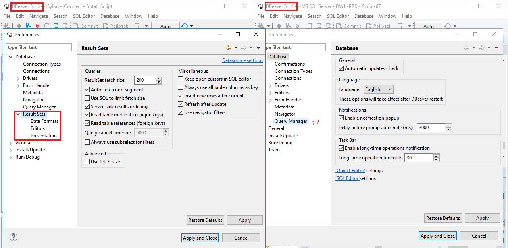Toggle Auto-fetch next segment checkbox

[x=87, y=90]
